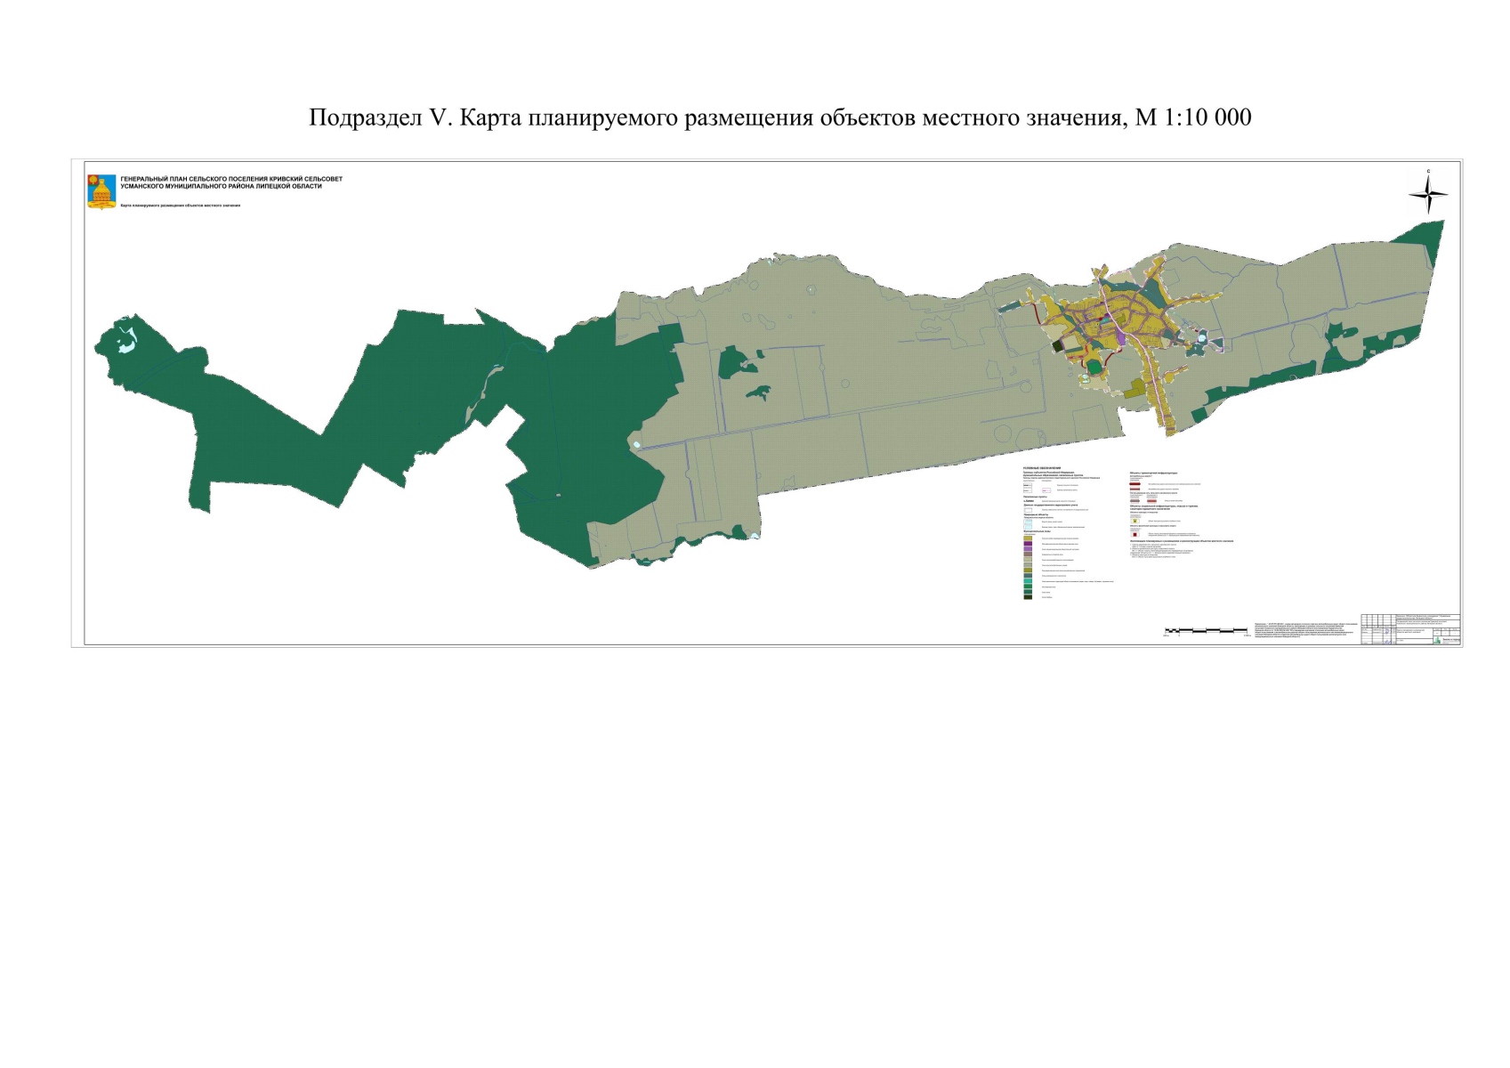Click the red square sports object legend symbol
The image size is (1510, 1068).
click(1135, 534)
